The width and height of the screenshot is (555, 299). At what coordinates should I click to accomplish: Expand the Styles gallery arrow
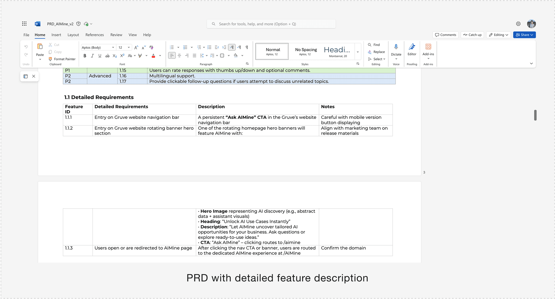(358, 52)
